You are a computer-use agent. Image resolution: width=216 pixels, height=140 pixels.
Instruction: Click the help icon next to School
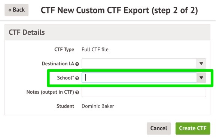pos(77,78)
